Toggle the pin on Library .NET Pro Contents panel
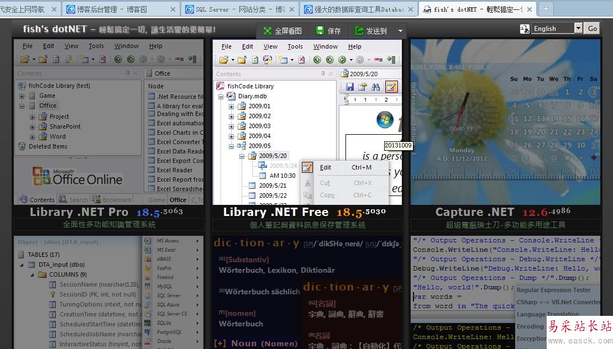Screen dimensions: 613x349 [x=128, y=73]
